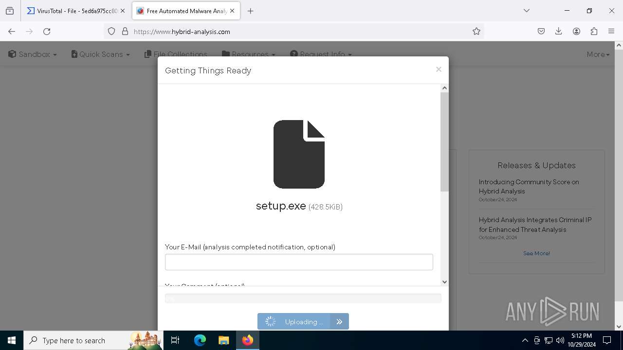The image size is (623, 350).
Task: Launch Microsoft Edge from taskbar
Action: coord(200,340)
